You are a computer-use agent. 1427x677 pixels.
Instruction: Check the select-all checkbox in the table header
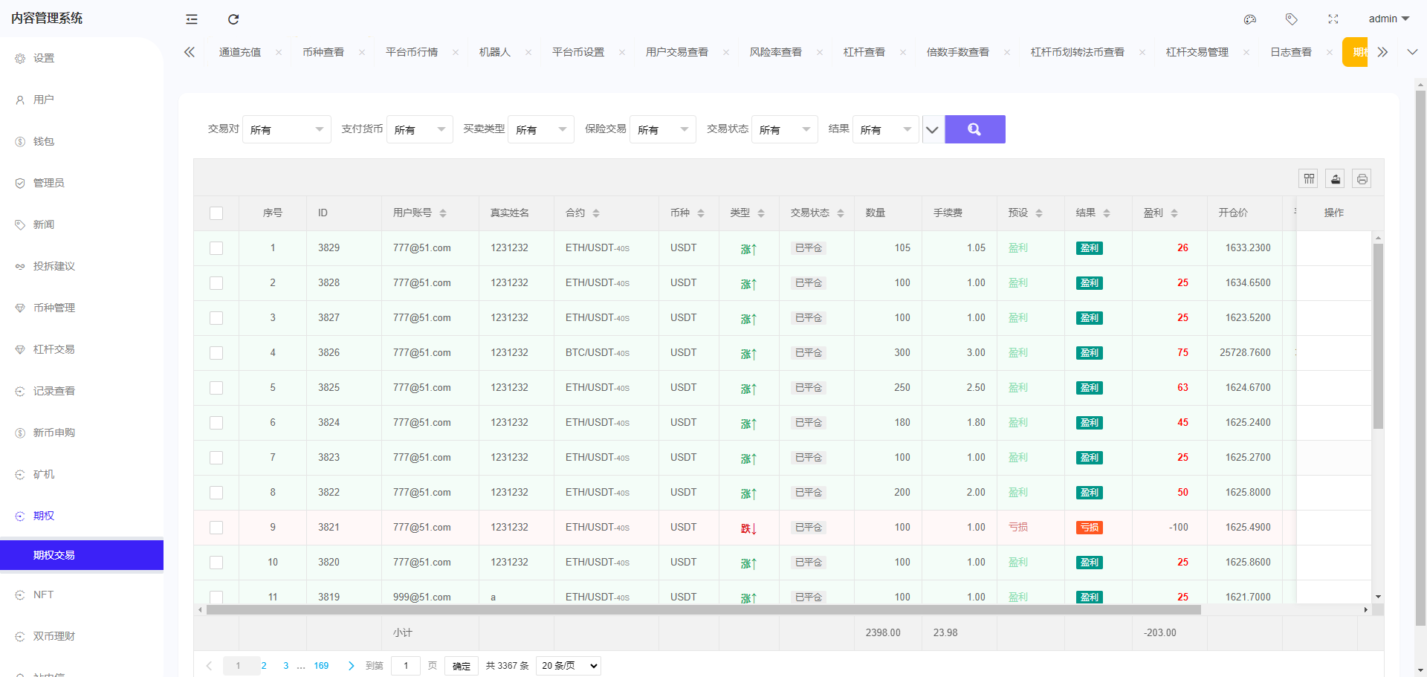pyautogui.click(x=216, y=213)
